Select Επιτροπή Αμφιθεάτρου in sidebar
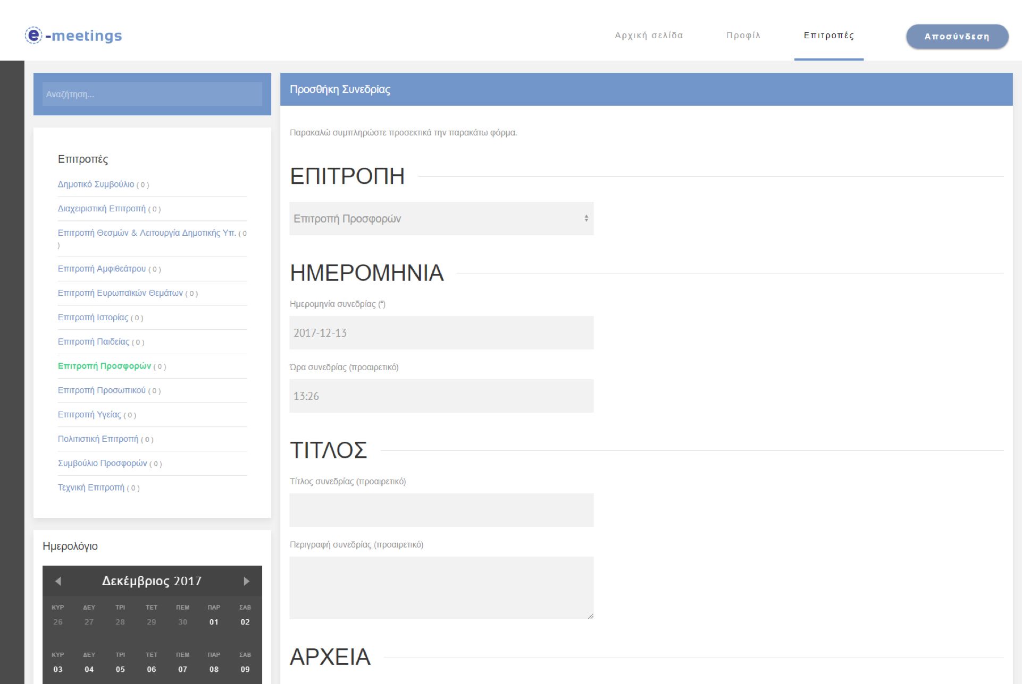The image size is (1022, 684). (101, 269)
